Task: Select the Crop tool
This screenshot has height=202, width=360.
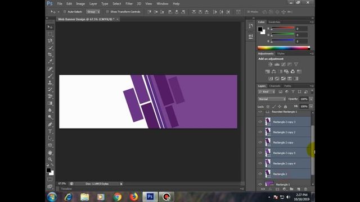Action: coord(50,54)
